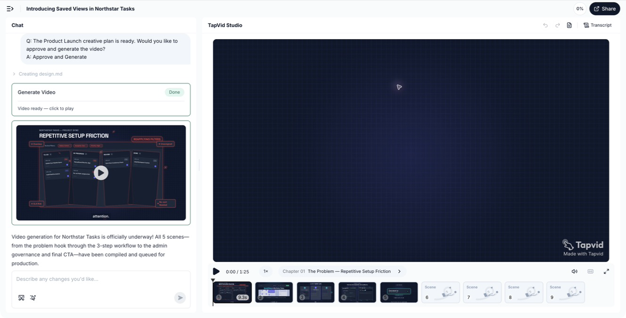Open the document icon next to Transcript
Image resolution: width=626 pixels, height=318 pixels.
tap(569, 25)
